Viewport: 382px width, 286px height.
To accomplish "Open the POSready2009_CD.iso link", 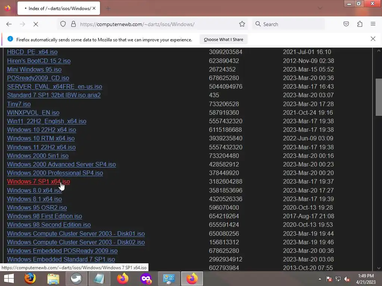I will [38, 78].
